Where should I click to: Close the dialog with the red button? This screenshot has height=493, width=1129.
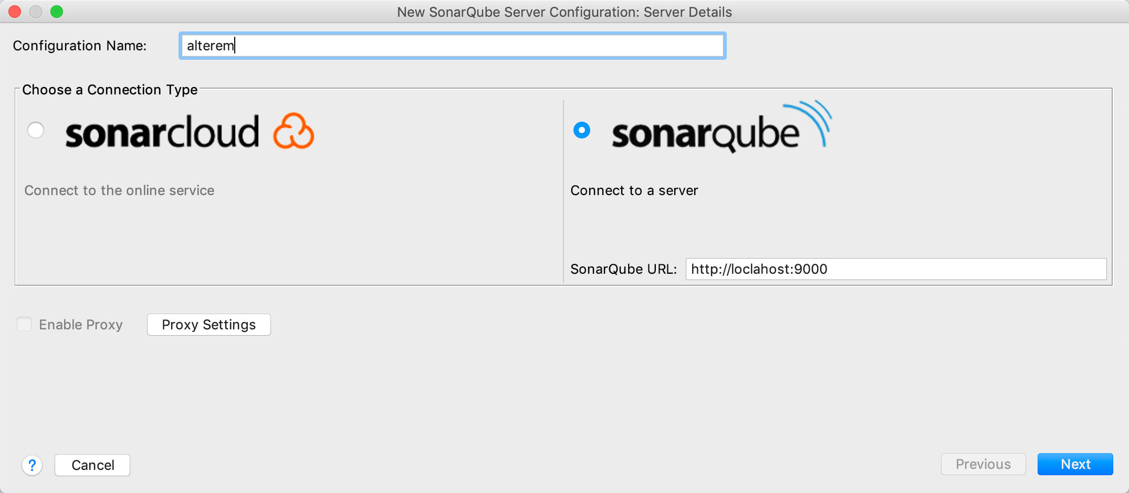coord(15,12)
